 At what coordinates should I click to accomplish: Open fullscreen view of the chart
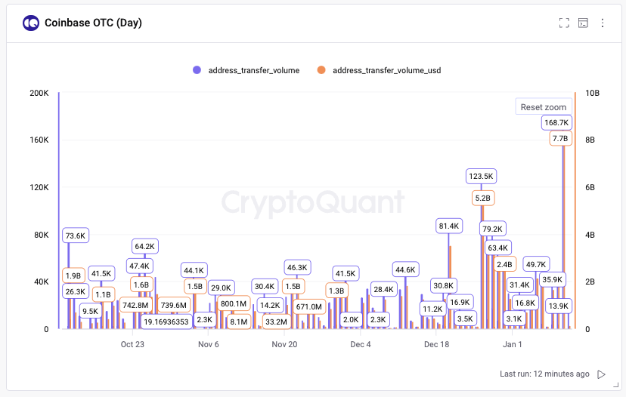point(563,23)
